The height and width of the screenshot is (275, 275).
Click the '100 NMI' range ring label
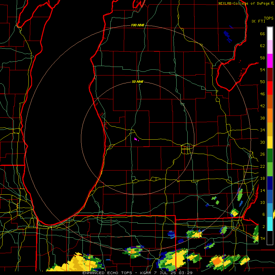point(137,25)
